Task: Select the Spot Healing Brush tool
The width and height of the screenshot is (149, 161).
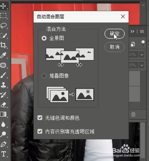Action: point(3,65)
